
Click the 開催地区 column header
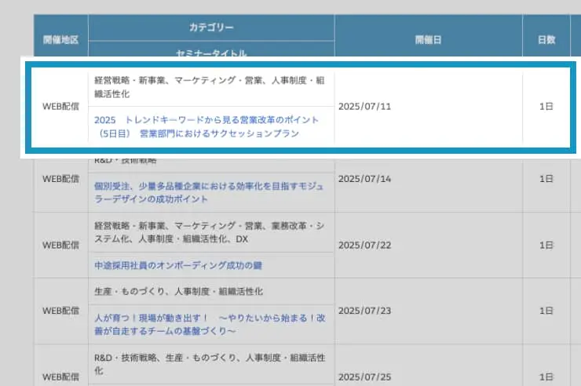[x=60, y=38]
